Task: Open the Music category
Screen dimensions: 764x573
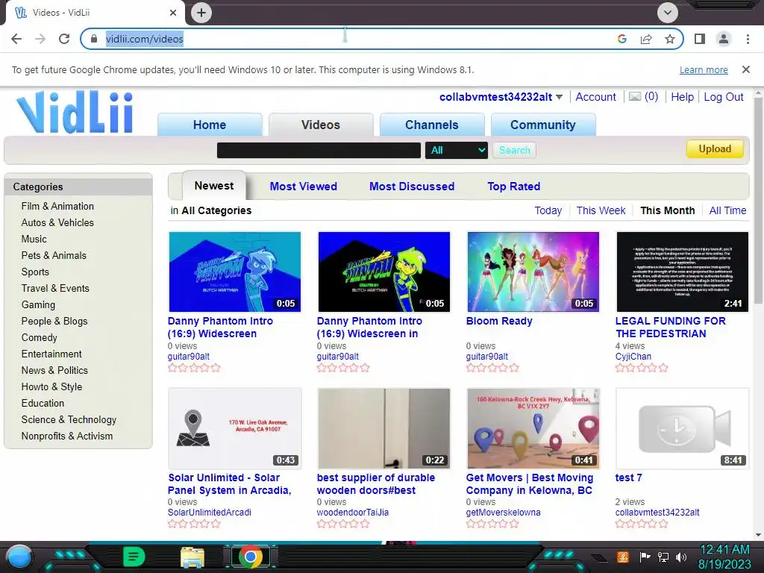Action: click(34, 239)
